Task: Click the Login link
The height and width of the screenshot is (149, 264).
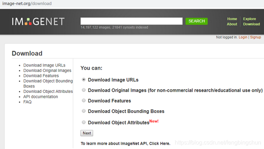Action: [x=243, y=37]
